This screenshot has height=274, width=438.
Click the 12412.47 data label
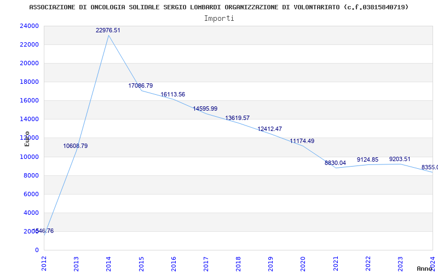pos(270,129)
